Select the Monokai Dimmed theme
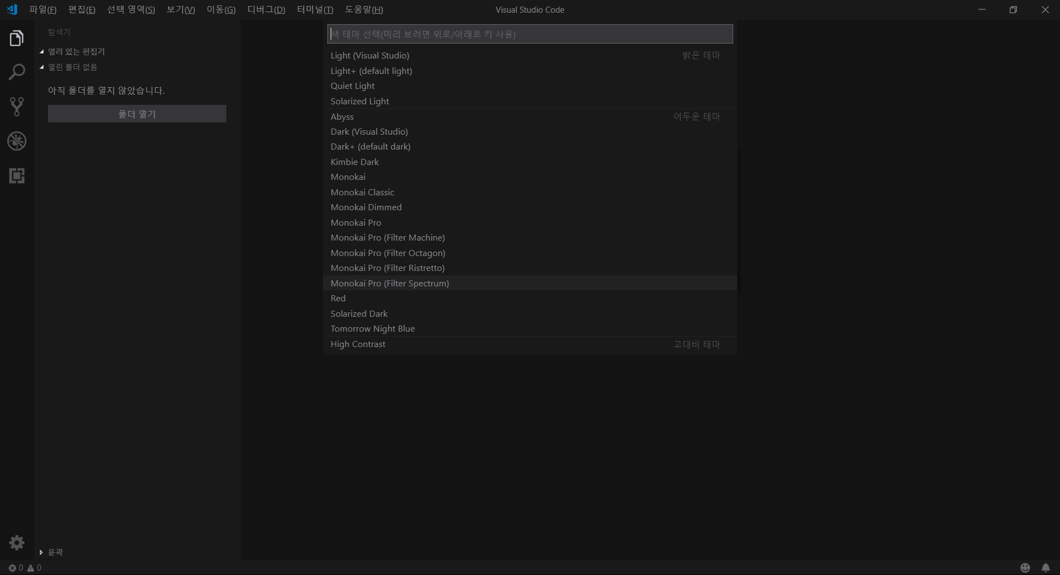 point(530,207)
